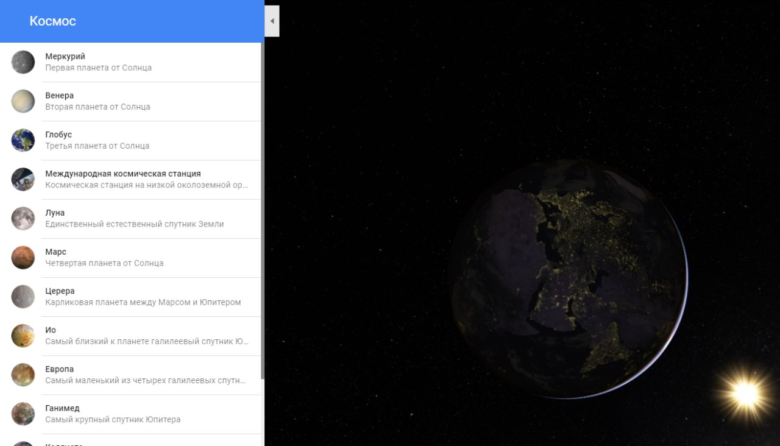Click the Mercury planet thumbnail icon
Viewport: 780px width, 446px height.
point(23,62)
